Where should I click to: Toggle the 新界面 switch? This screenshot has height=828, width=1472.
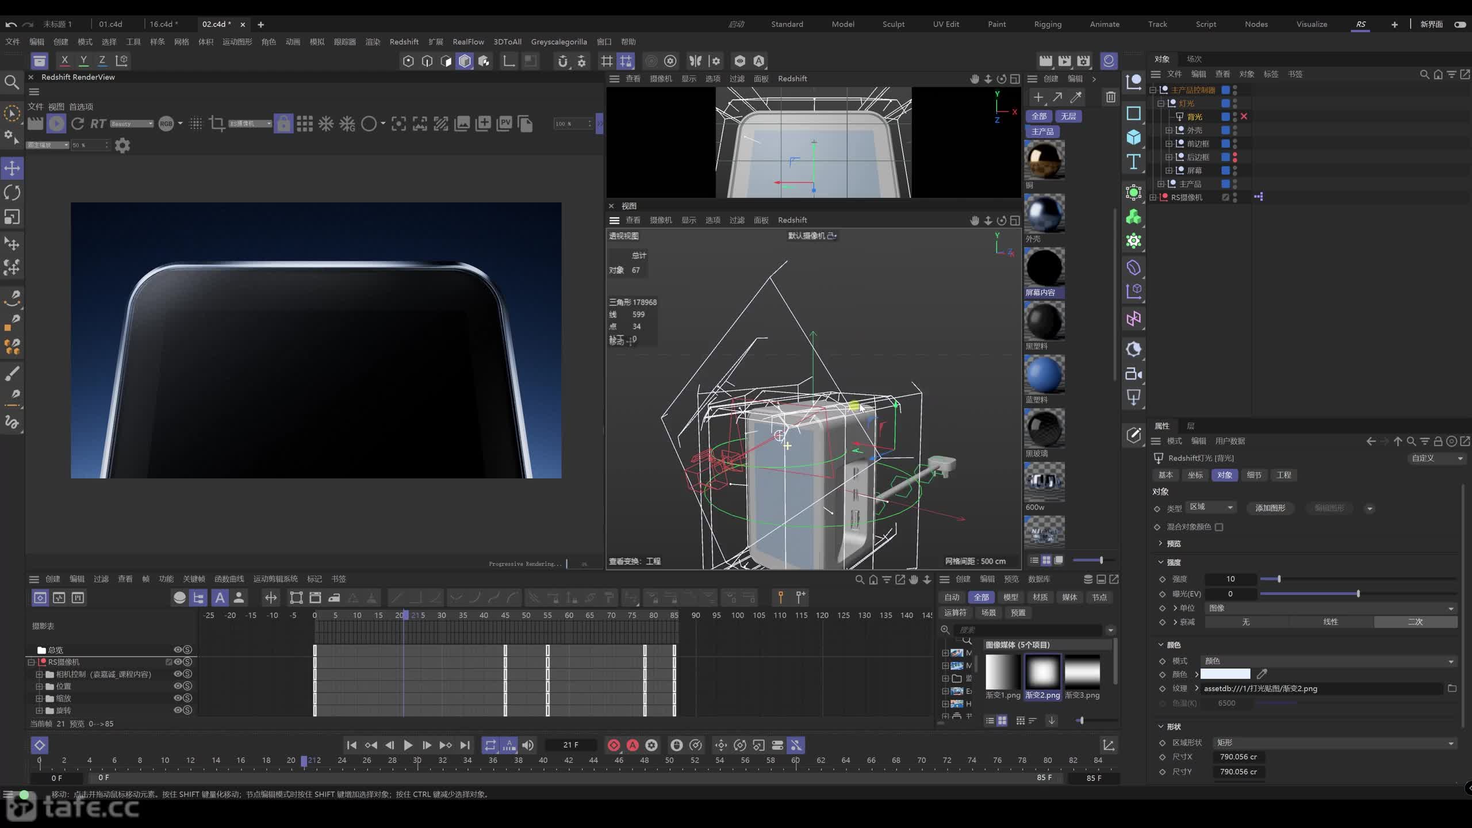(1460, 24)
